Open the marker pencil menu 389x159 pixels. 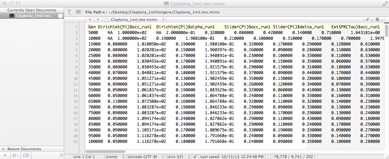pyautogui.click(x=369, y=20)
